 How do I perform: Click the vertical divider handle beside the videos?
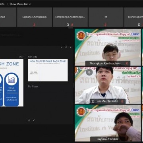(74, 85)
